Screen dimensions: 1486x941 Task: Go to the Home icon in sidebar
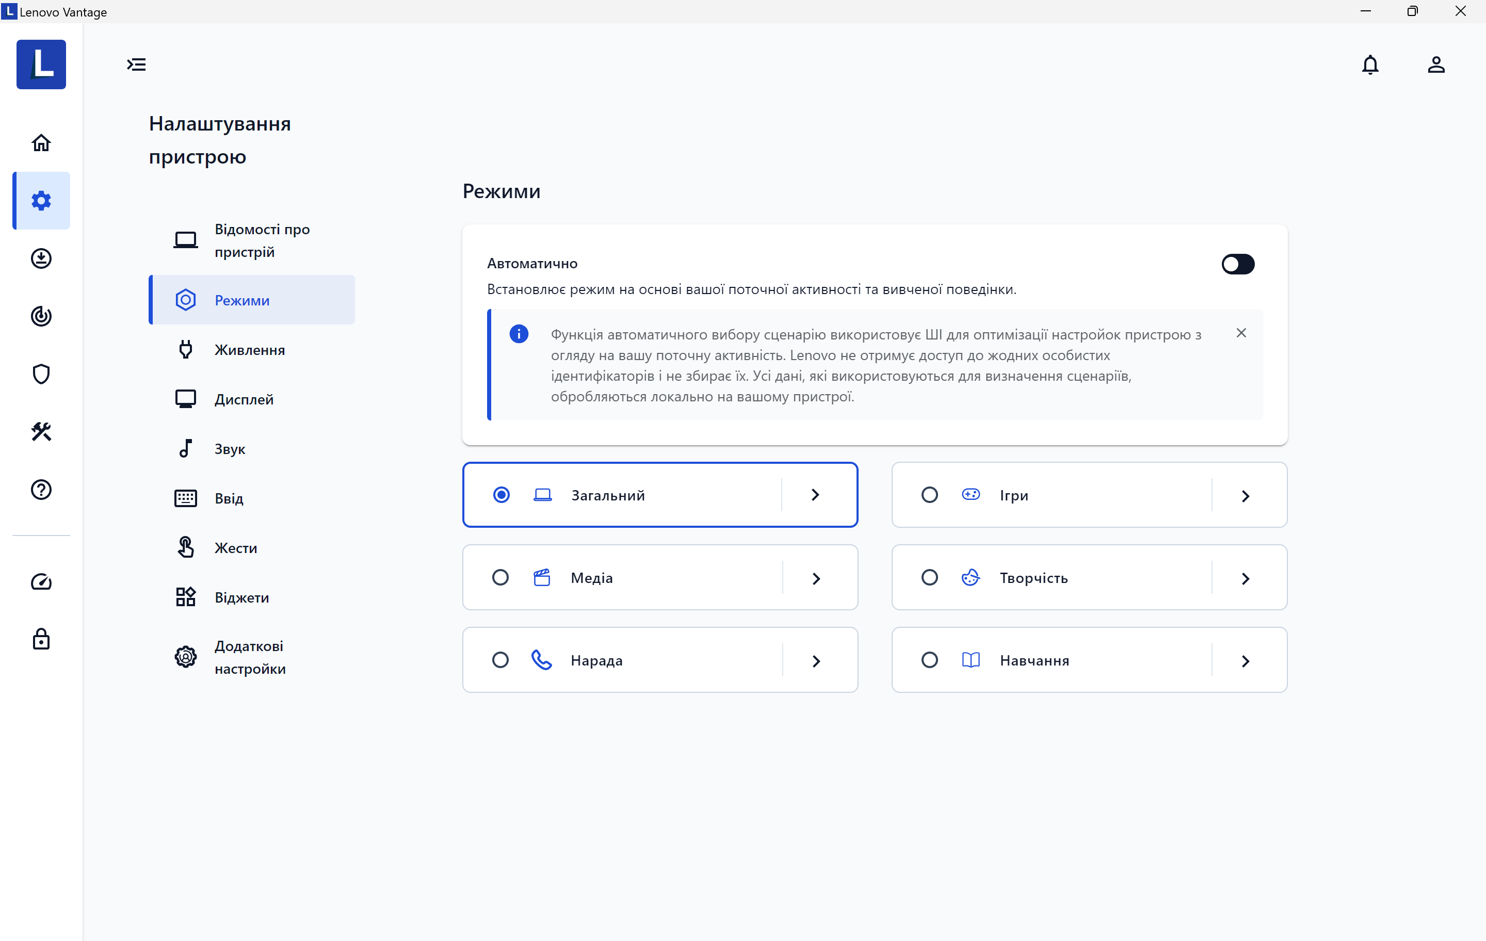(x=41, y=143)
